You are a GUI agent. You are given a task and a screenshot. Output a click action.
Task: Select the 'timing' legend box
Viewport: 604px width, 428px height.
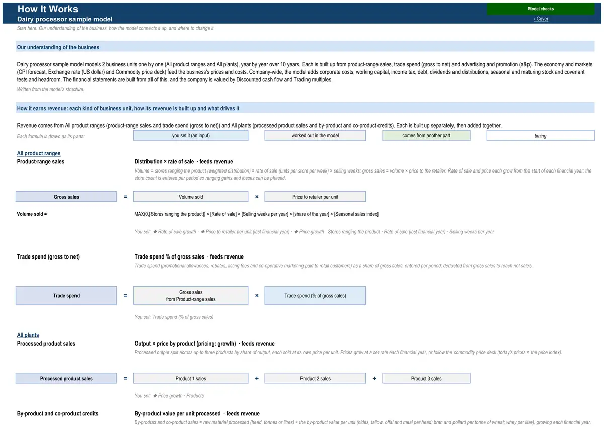[541, 136]
